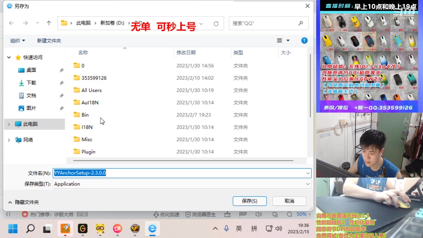Click the pin icon beside 桌面
The height and width of the screenshot is (238, 423).
(x=61, y=70)
